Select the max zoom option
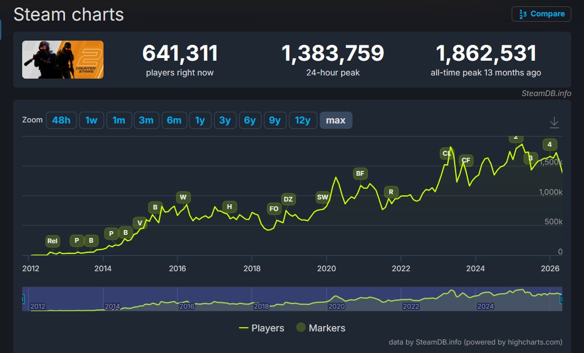Screen dimensions: 584x353 (336, 120)
